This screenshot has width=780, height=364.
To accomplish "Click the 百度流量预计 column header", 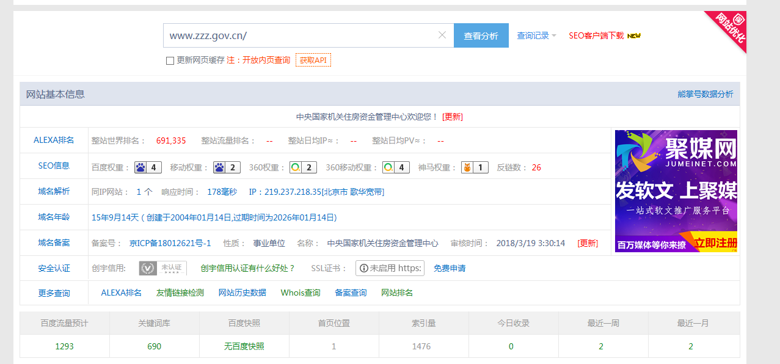I will tap(65, 323).
